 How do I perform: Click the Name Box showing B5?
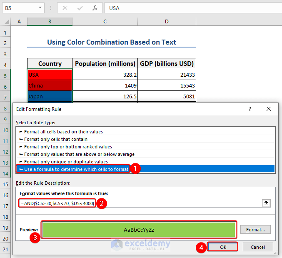click(23, 8)
